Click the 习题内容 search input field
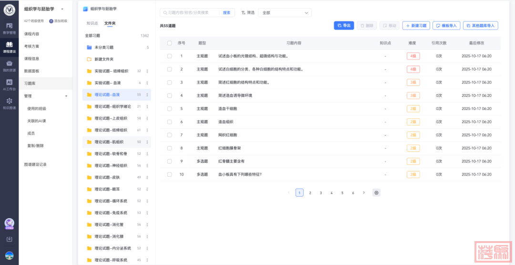Screen dimensions: 515x265 pos(191,13)
